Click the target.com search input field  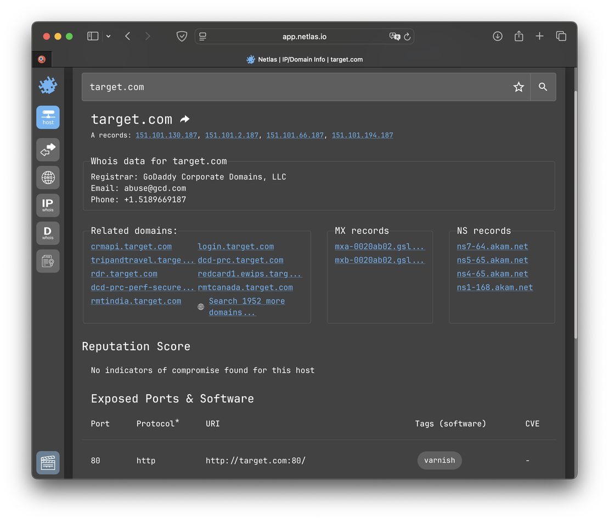[296, 87]
